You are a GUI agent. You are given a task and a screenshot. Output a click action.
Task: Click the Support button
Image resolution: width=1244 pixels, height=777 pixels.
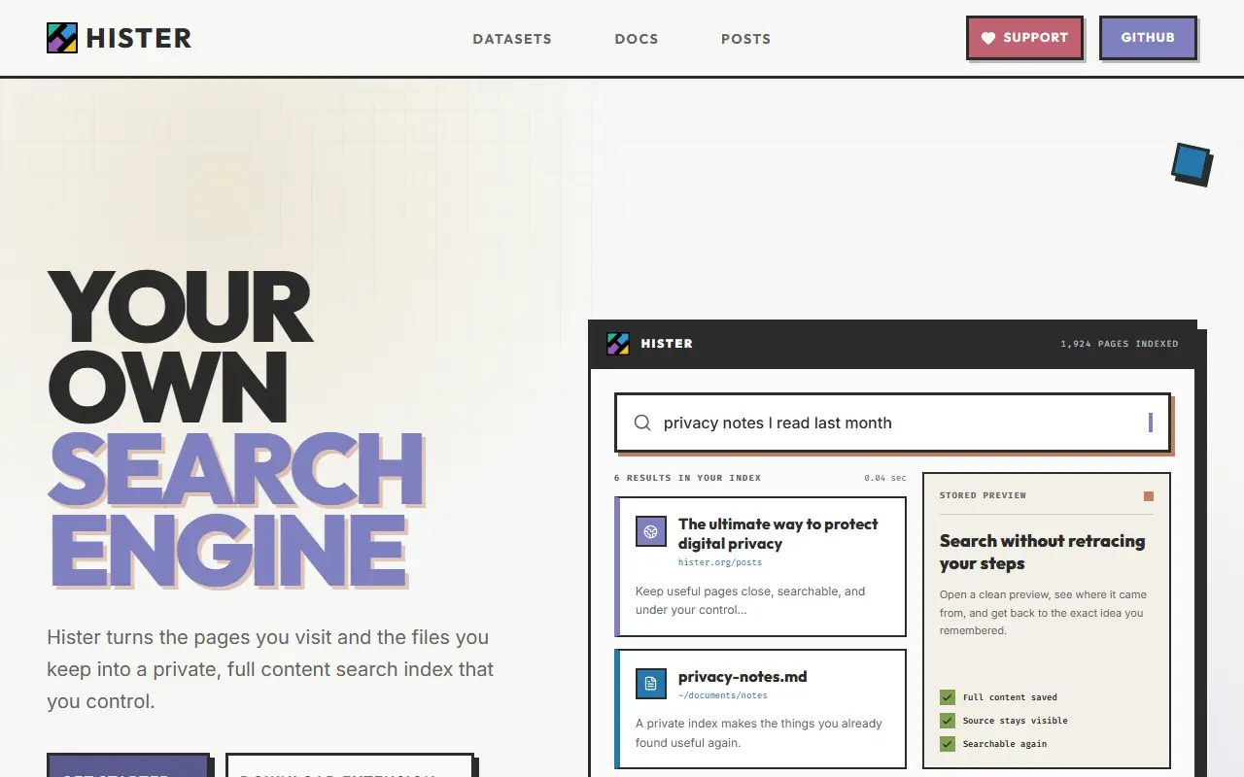coord(1024,38)
